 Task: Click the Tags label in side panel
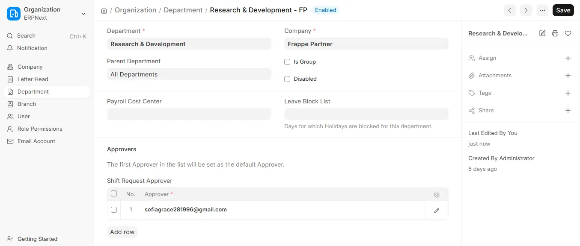[485, 93]
